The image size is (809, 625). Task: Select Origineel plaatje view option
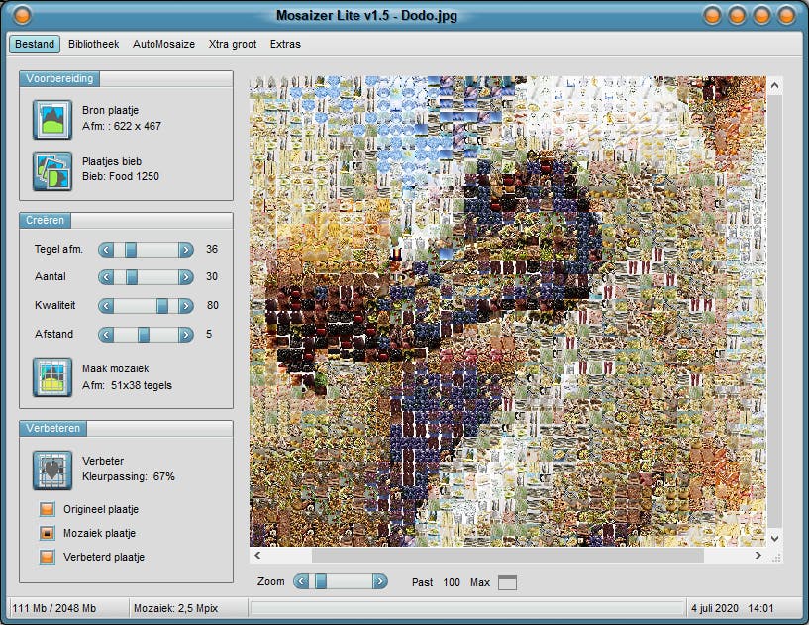pyautogui.click(x=47, y=509)
